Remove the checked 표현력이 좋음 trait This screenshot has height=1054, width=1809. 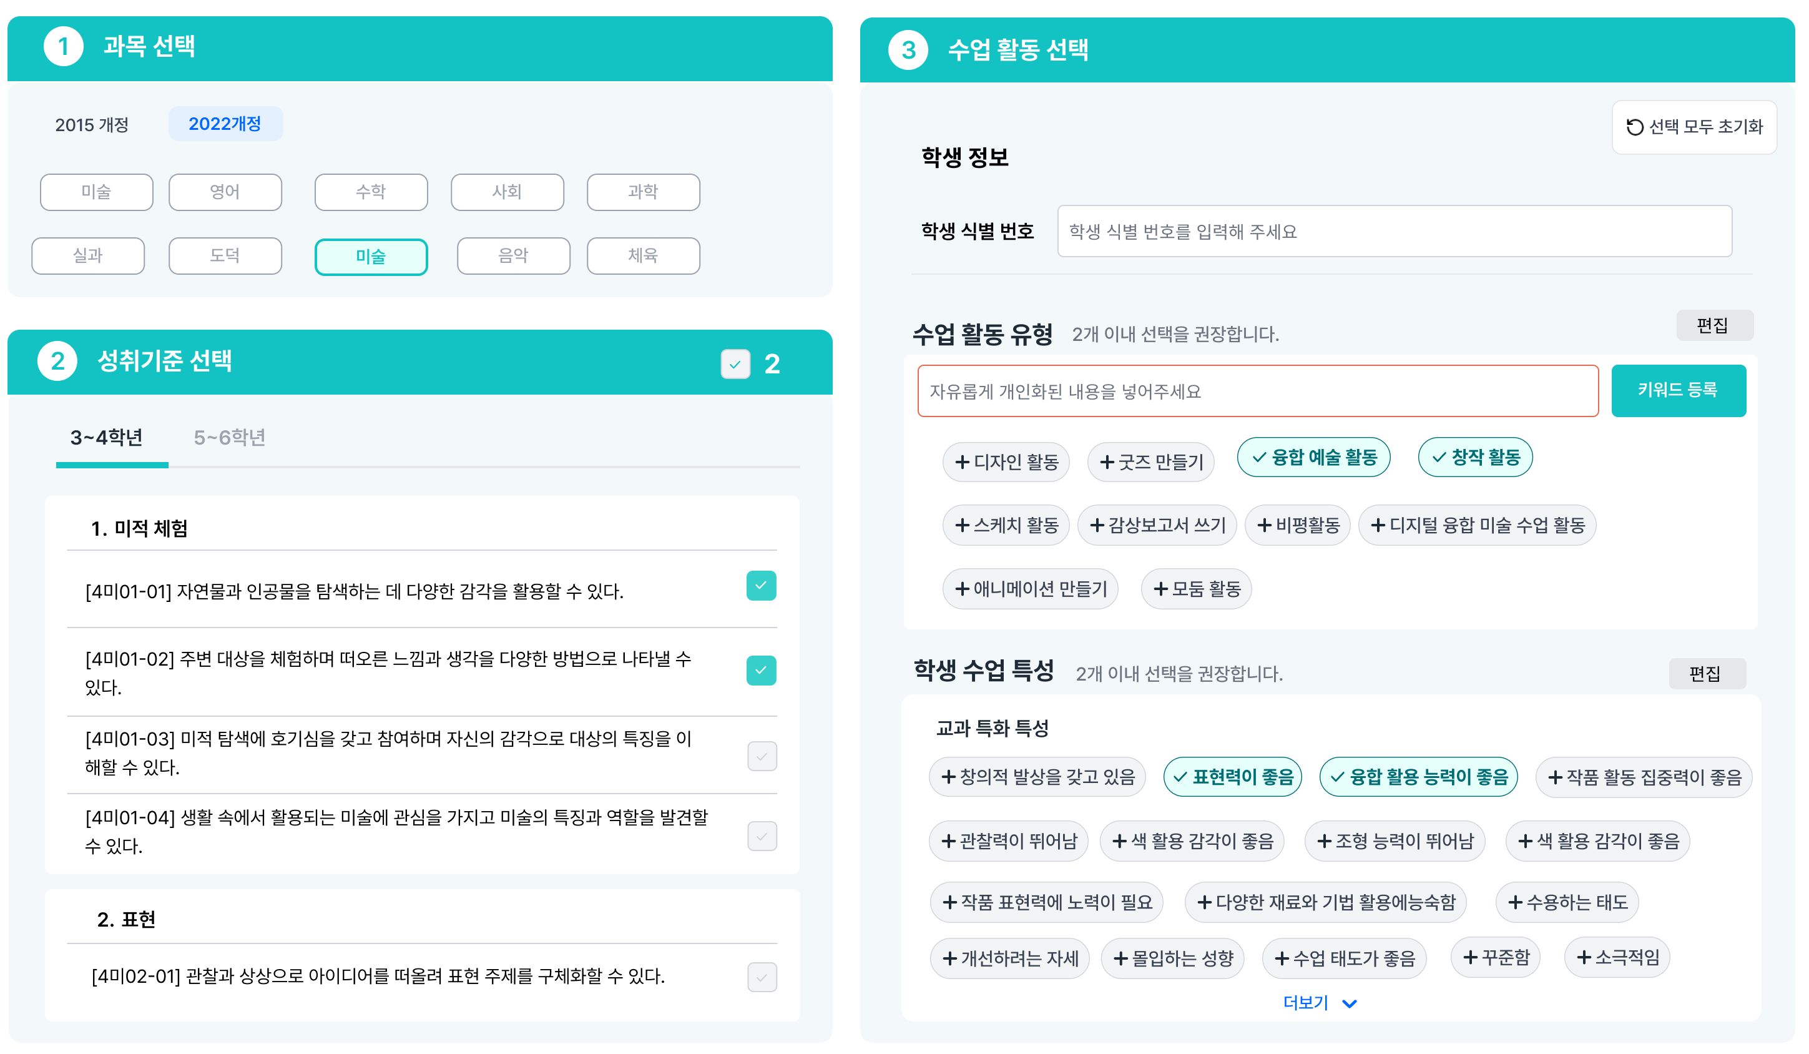1233,777
